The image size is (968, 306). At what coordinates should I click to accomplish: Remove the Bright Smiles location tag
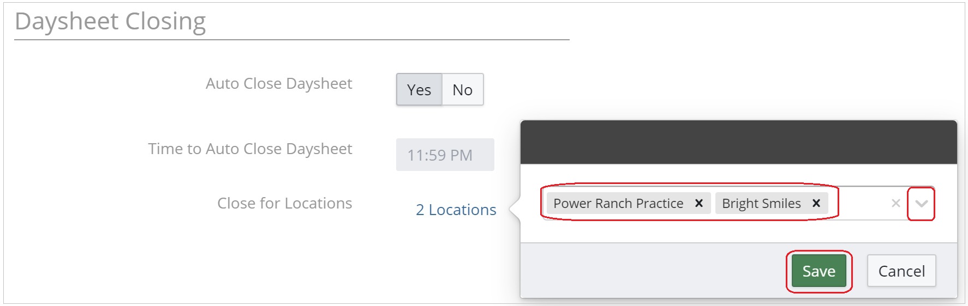[816, 203]
